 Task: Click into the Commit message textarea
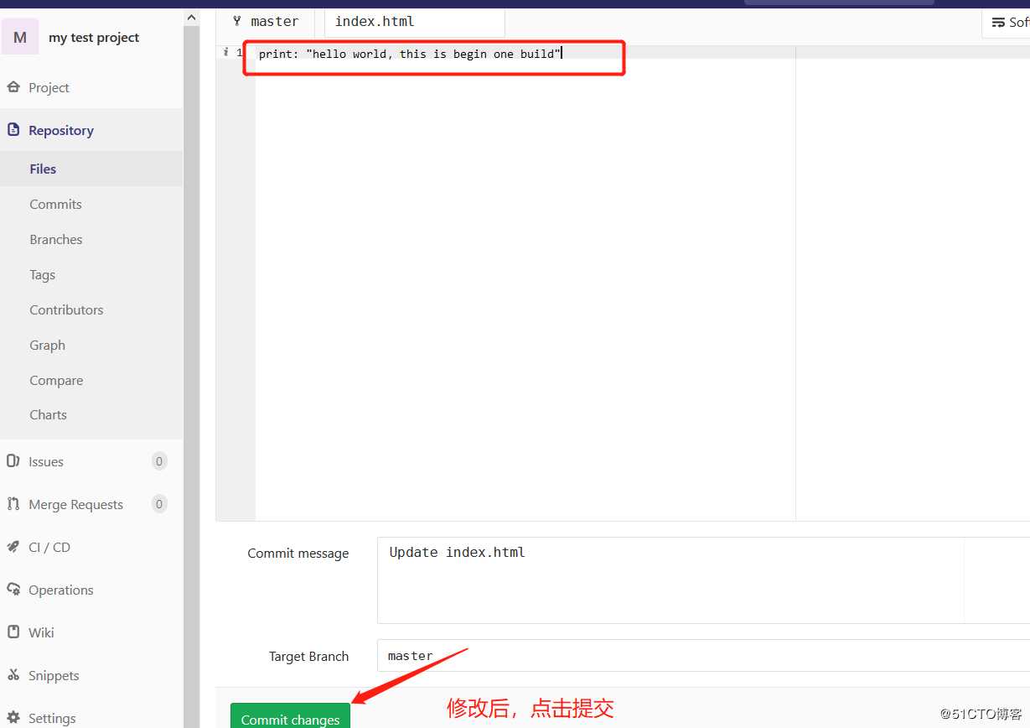[x=702, y=580]
